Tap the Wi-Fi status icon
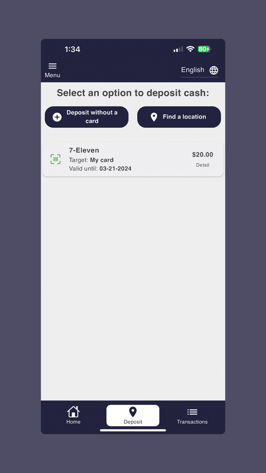This screenshot has height=473, width=266. pyautogui.click(x=190, y=49)
